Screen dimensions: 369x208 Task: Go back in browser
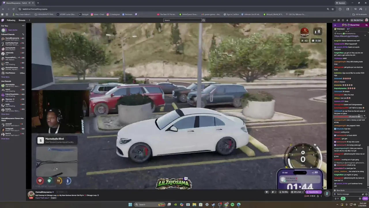coord(3,9)
